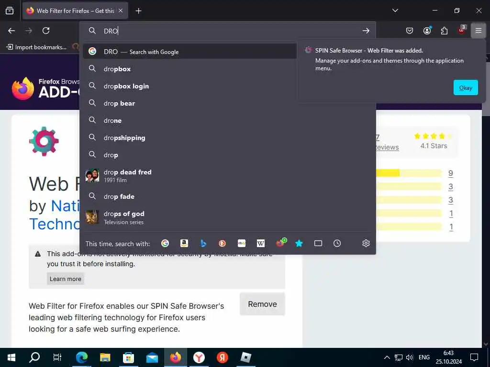Open Windows taskbar search
The image size is (490, 367).
[x=34, y=357]
